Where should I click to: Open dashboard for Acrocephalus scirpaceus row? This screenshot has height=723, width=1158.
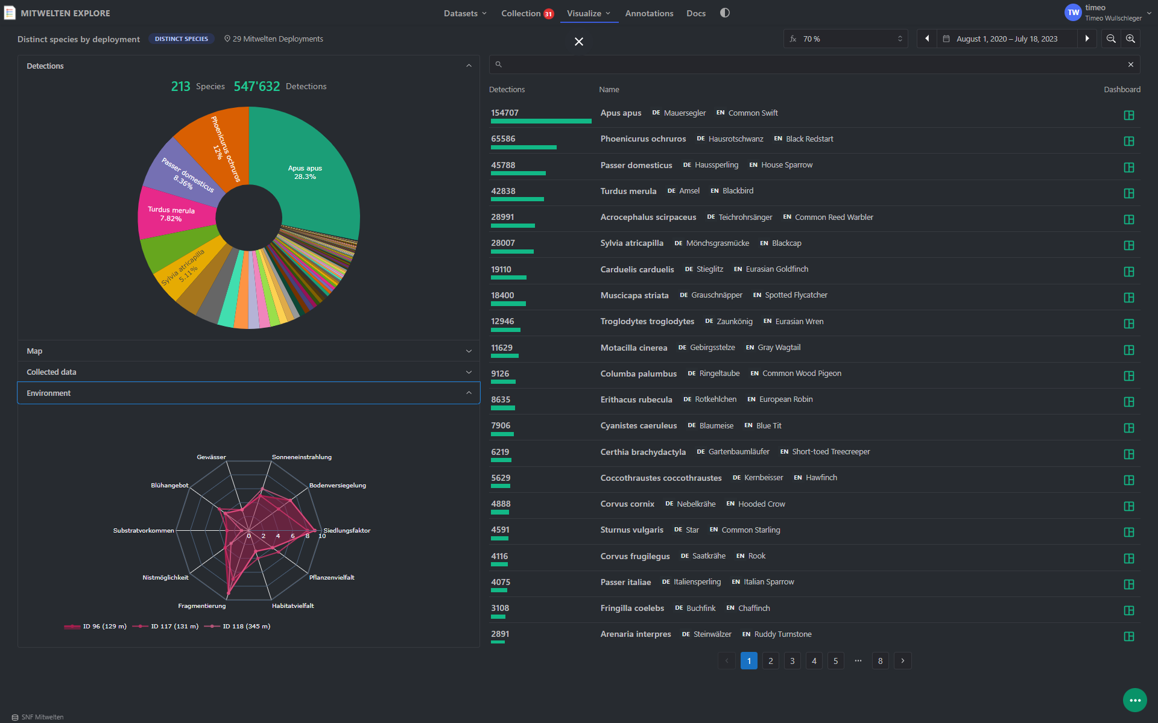[1129, 219]
